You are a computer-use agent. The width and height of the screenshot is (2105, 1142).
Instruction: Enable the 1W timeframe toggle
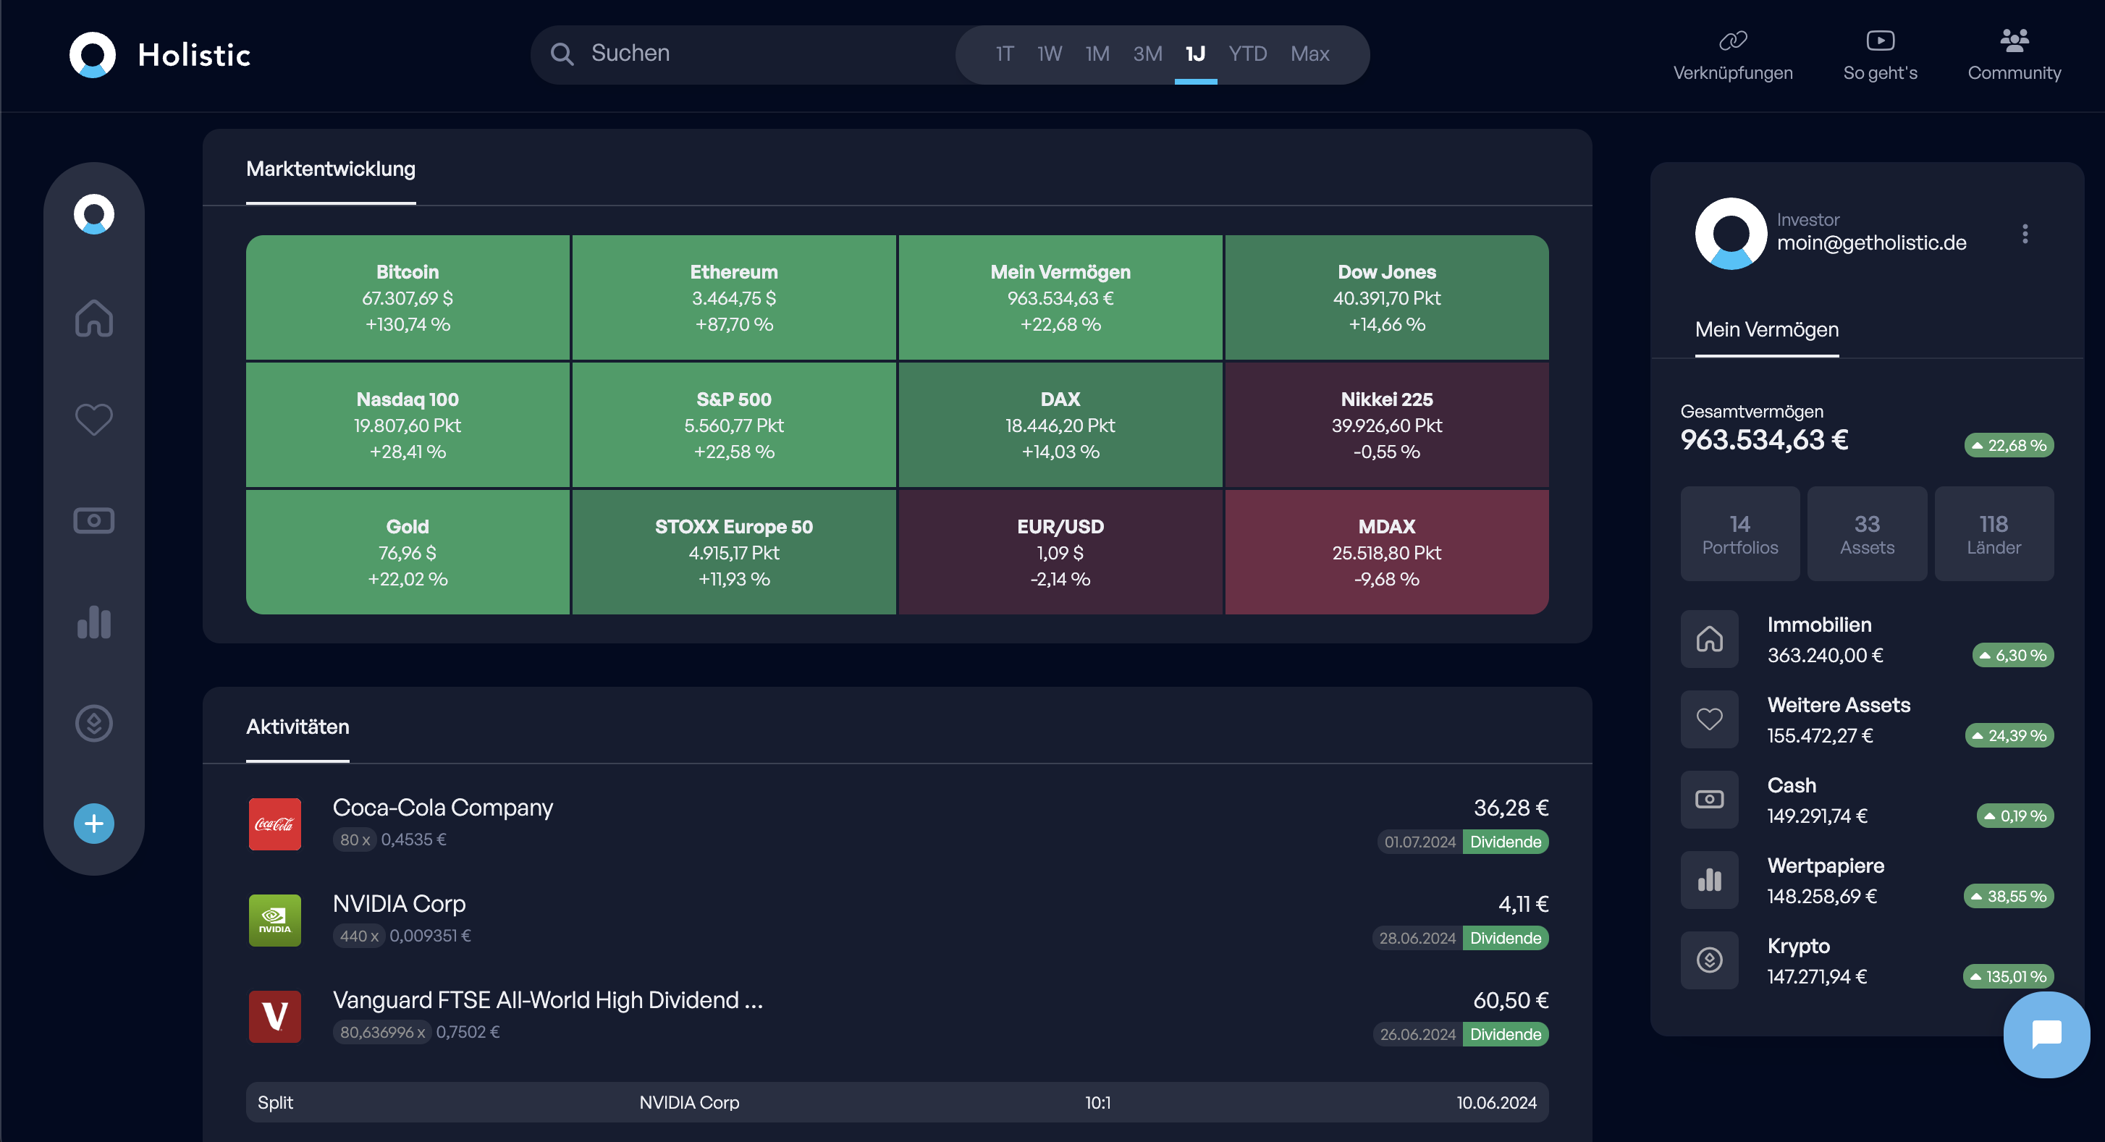click(1050, 54)
